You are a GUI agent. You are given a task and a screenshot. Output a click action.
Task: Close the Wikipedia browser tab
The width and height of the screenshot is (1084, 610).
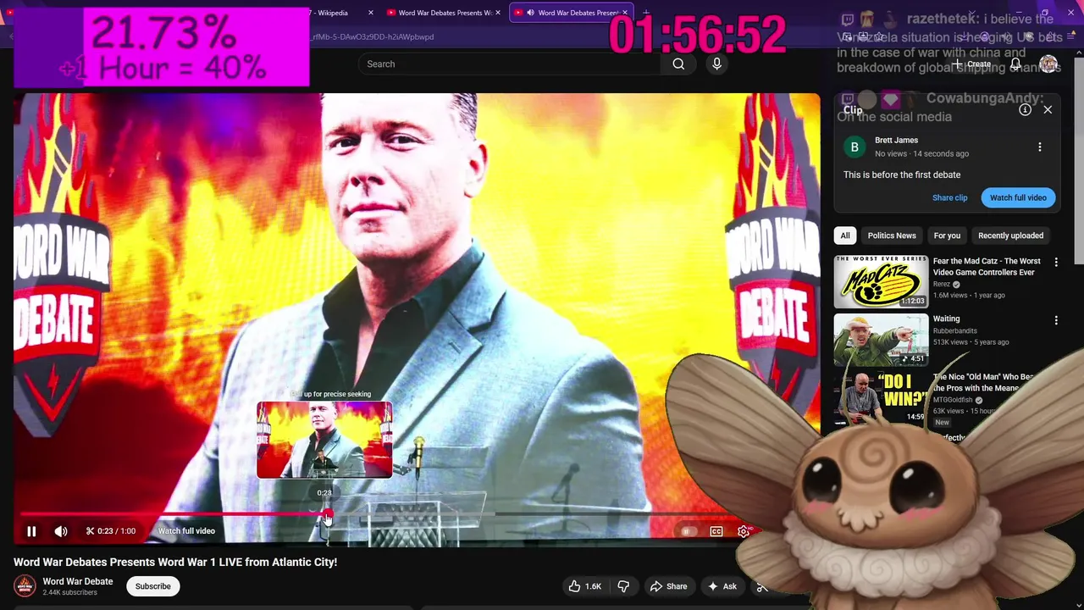click(x=370, y=13)
